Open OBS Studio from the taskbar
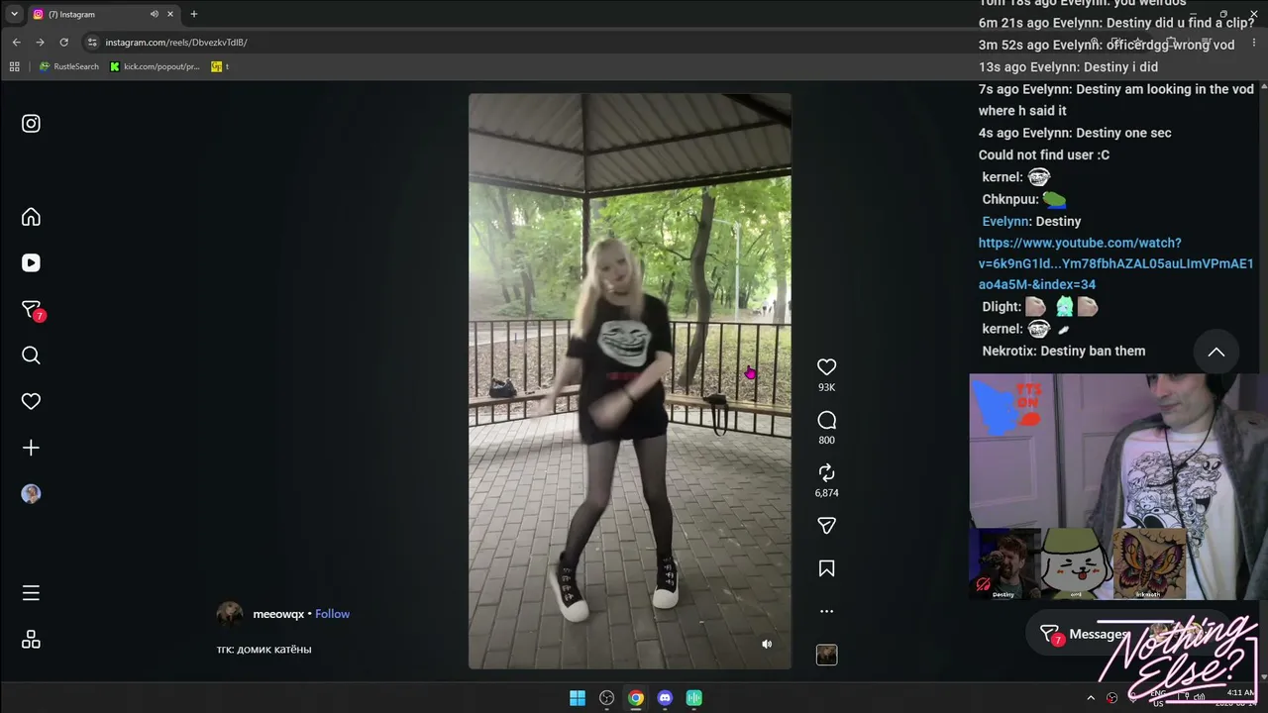 pyautogui.click(x=606, y=698)
